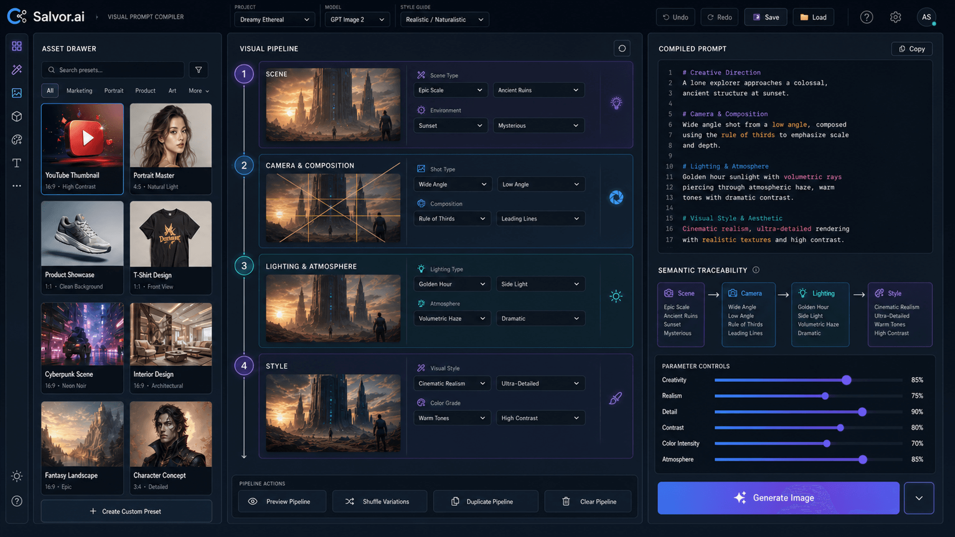
Task: Select the magic wand tool in sidebar
Action: 17,69
